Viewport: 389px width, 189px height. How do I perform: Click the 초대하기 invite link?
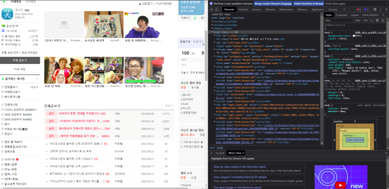point(33,31)
